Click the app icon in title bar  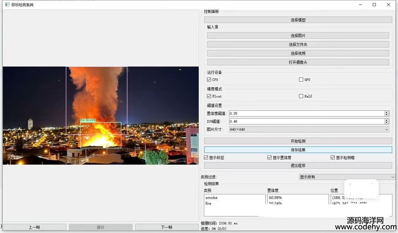coord(7,5)
